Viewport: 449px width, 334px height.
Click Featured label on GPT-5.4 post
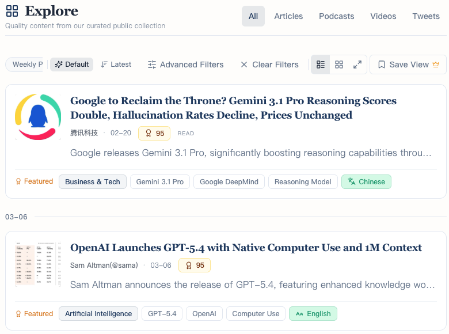click(35, 314)
